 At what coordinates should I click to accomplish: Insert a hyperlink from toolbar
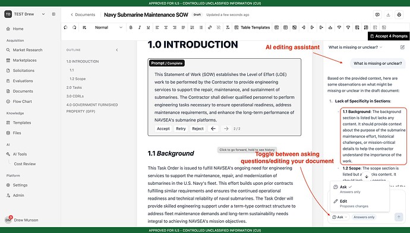210,27
